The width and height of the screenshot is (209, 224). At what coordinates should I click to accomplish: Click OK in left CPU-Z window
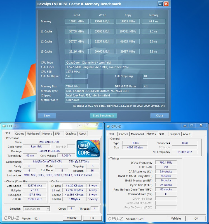[x=92, y=218]
